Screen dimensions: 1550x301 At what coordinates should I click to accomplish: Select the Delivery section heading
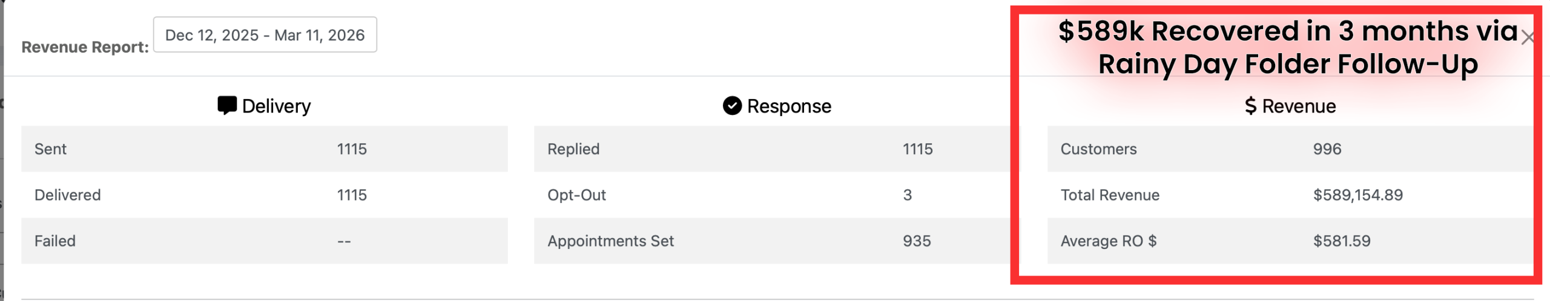click(276, 106)
